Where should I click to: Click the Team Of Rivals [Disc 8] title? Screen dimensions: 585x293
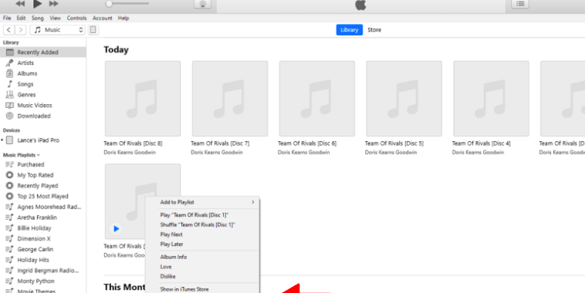tap(133, 143)
